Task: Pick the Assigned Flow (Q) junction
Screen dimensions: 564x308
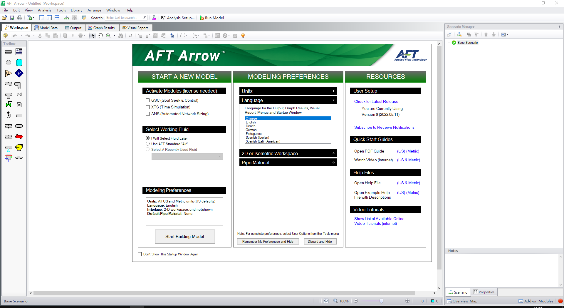Action: pyautogui.click(x=9, y=73)
